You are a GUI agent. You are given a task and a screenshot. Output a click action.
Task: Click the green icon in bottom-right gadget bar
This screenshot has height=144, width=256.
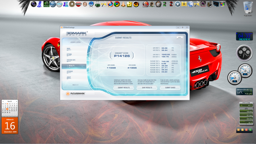(250, 130)
